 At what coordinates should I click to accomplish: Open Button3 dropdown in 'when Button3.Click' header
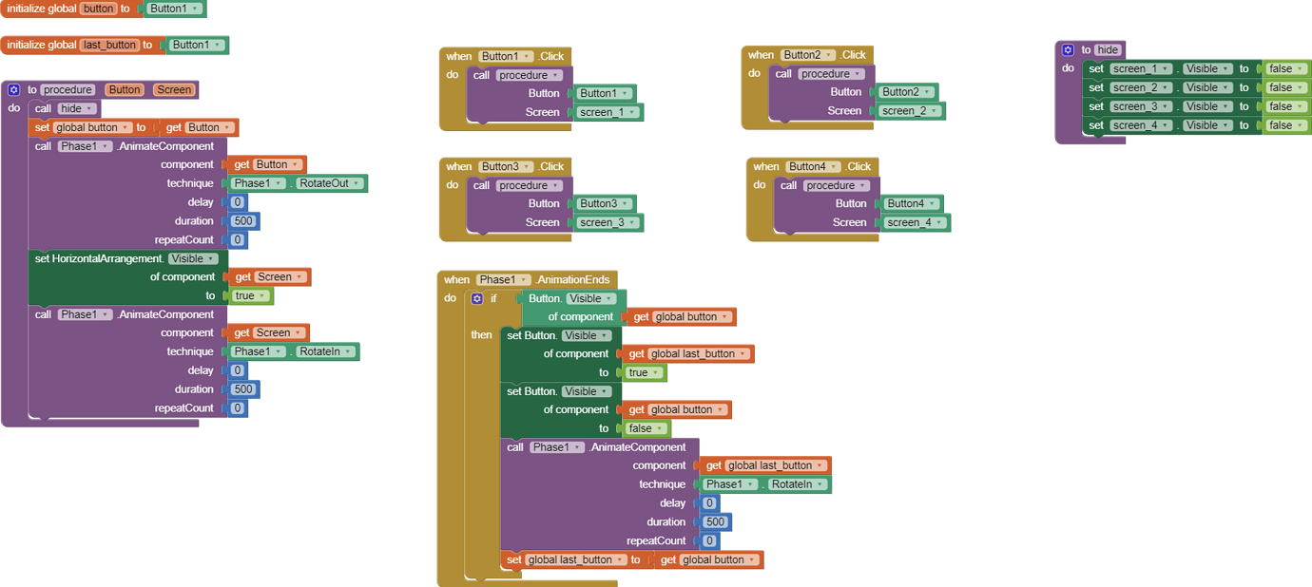point(505,166)
